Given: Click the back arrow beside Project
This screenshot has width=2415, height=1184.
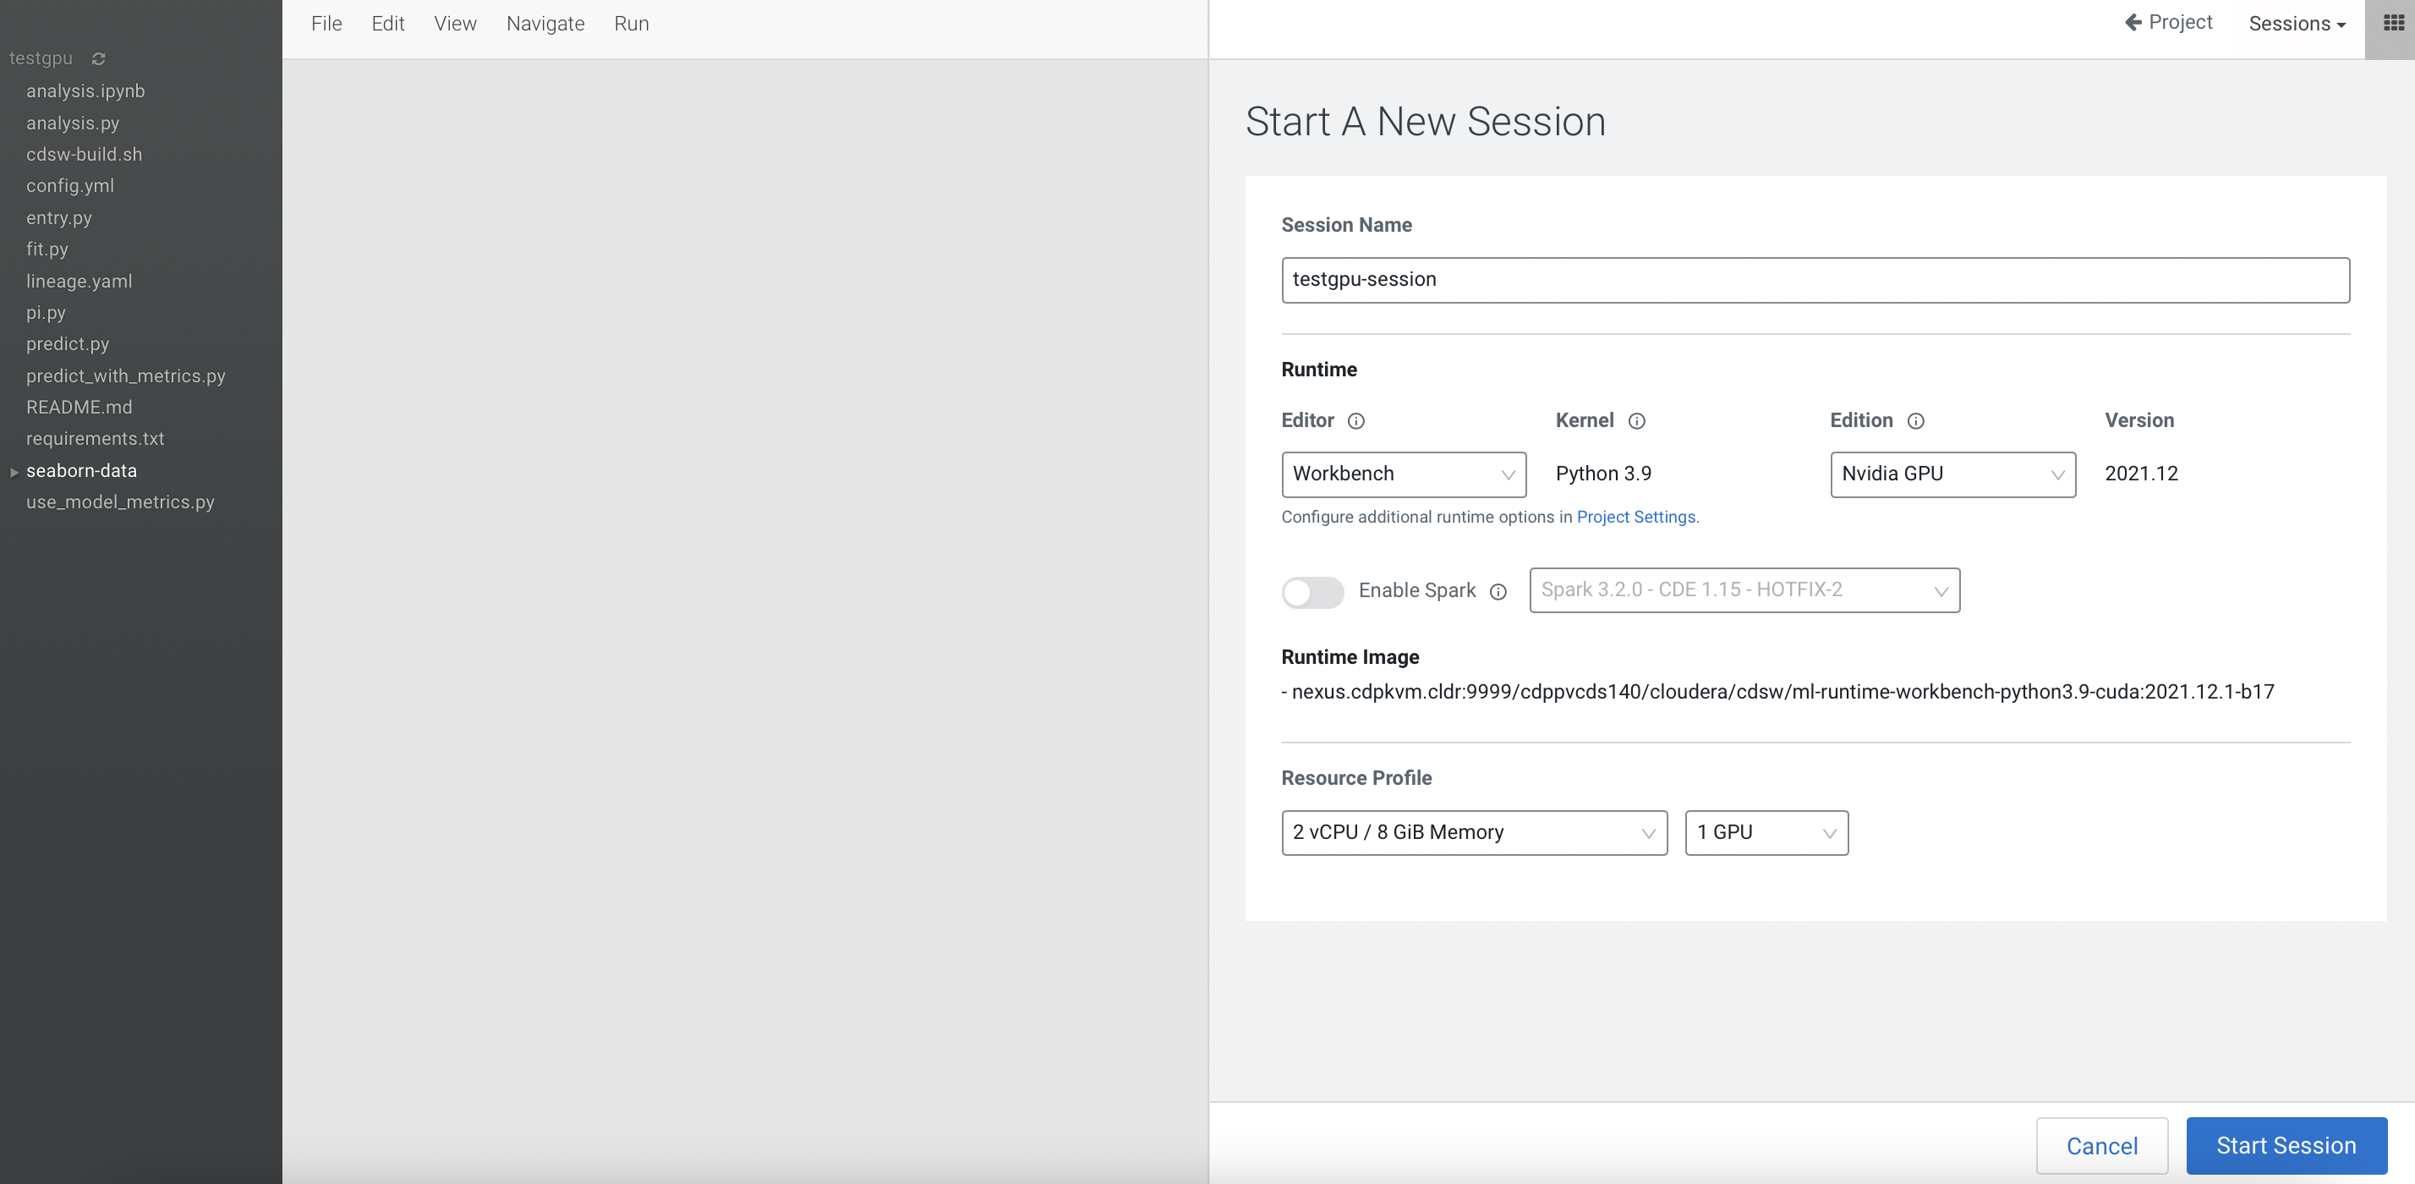Looking at the screenshot, I should pos(2133,23).
